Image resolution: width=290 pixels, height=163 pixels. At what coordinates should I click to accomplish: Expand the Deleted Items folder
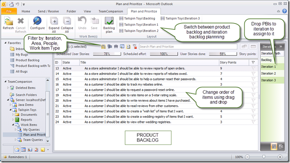click(8, 88)
